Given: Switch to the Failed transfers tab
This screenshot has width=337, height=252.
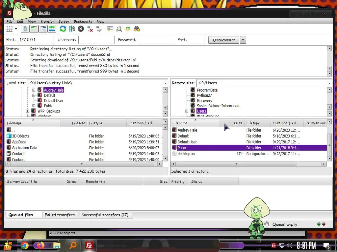Looking at the screenshot, I should [x=60, y=215].
